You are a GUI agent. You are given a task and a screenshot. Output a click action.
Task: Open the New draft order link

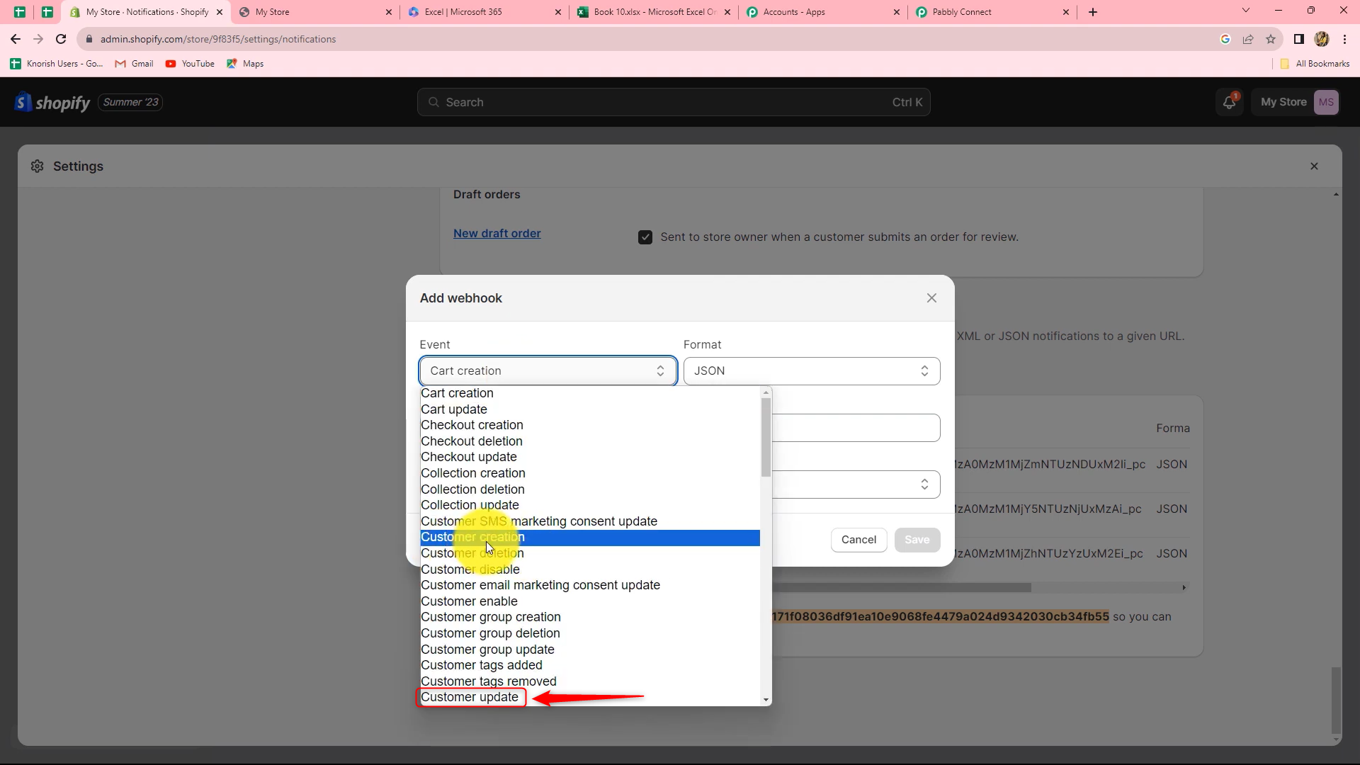click(x=497, y=234)
